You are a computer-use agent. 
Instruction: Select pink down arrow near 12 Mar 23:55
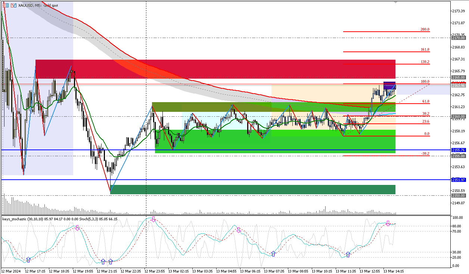point(153,219)
